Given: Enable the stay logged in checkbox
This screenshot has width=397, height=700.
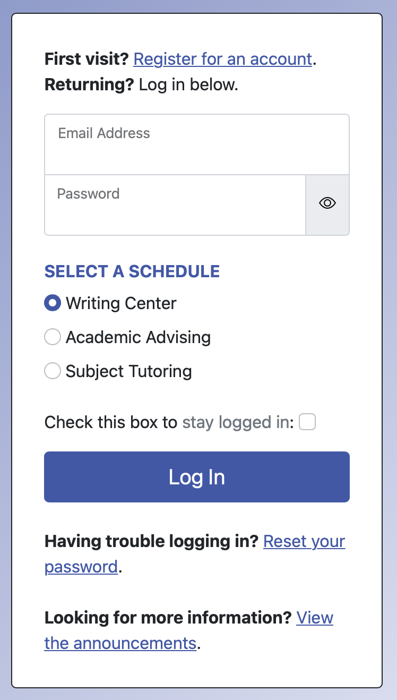Looking at the screenshot, I should point(307,422).
